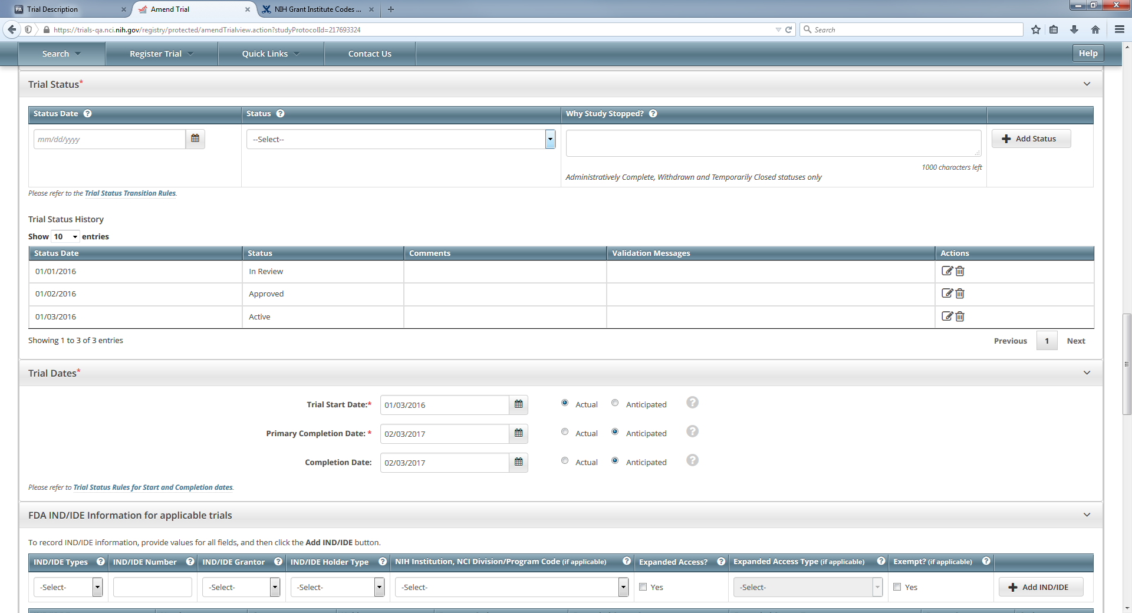This screenshot has height=613, width=1132.
Task: Delete the Active status history row
Action: (960, 317)
